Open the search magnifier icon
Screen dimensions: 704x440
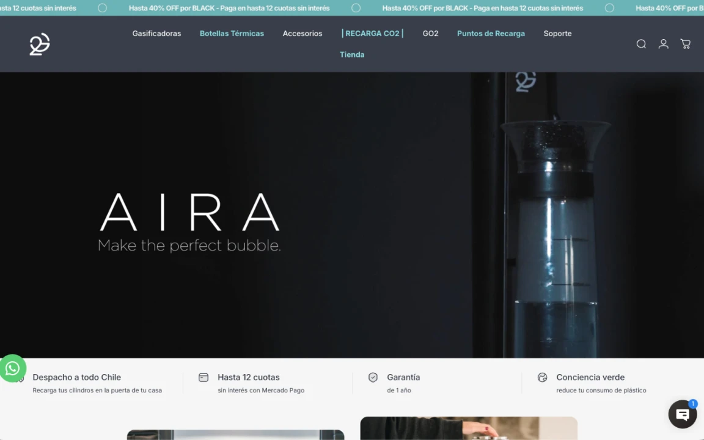click(x=641, y=44)
